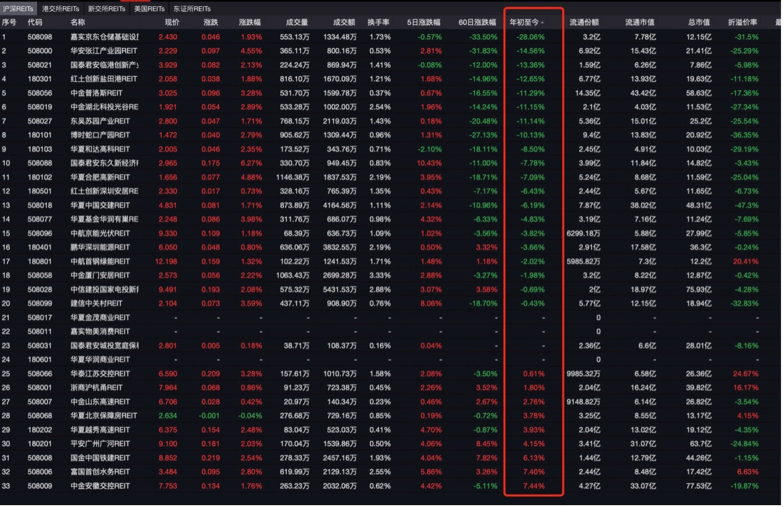Open 鹏华深圳能源REIT row
Image resolution: width=784 pixels, height=507 pixels.
pyautogui.click(x=391, y=248)
